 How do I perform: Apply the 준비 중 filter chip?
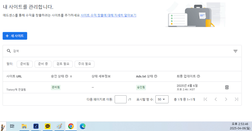point(43,64)
